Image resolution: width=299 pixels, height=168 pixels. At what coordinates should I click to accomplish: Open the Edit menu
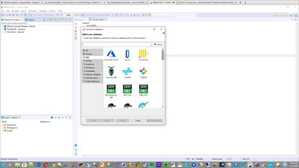coord(7,11)
